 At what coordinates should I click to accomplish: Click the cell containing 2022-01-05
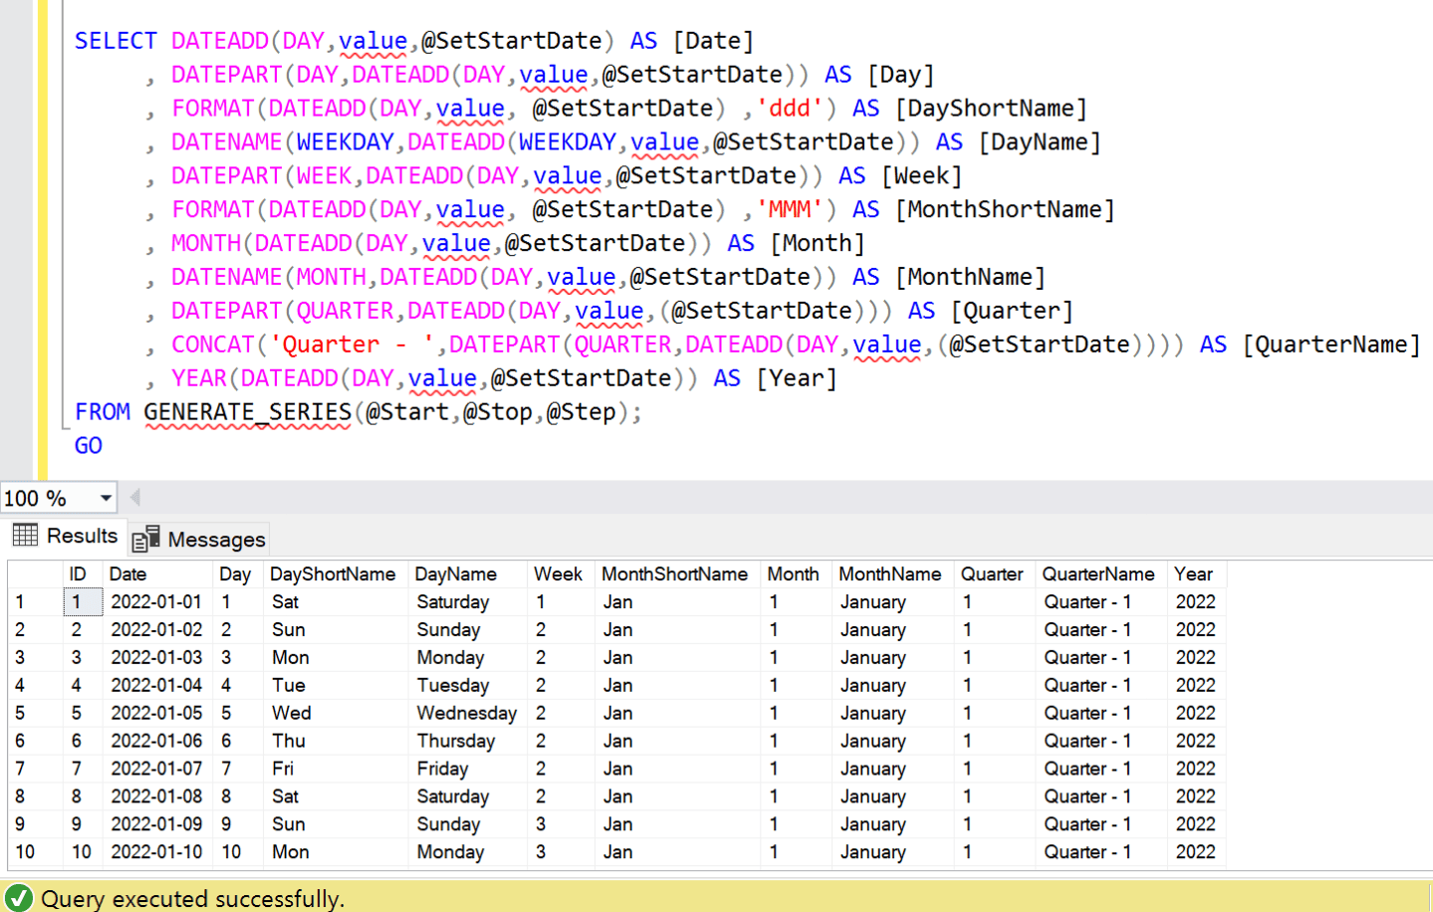pos(156,713)
